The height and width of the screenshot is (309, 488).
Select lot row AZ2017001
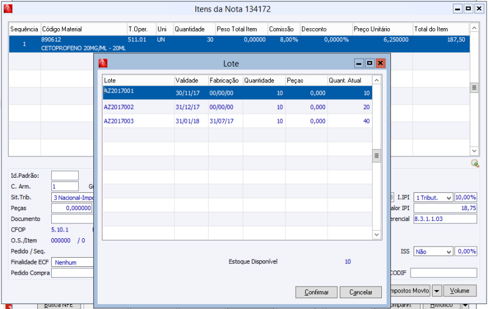237,93
